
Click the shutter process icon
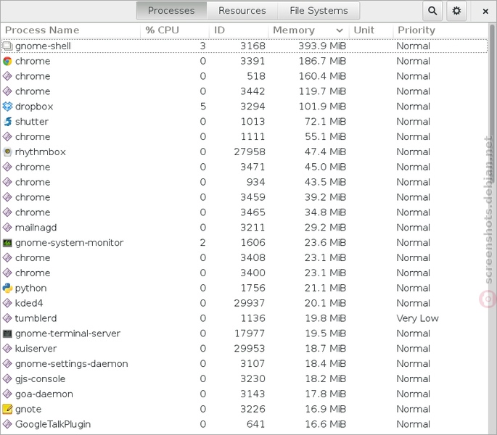7,122
